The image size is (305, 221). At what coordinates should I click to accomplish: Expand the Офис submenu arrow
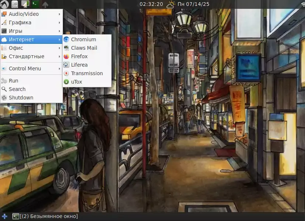59,48
